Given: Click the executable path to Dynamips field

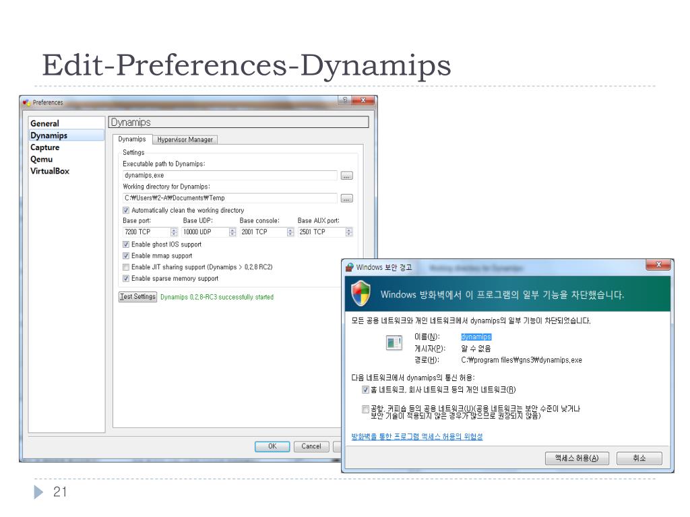Looking at the screenshot, I should [x=230, y=176].
